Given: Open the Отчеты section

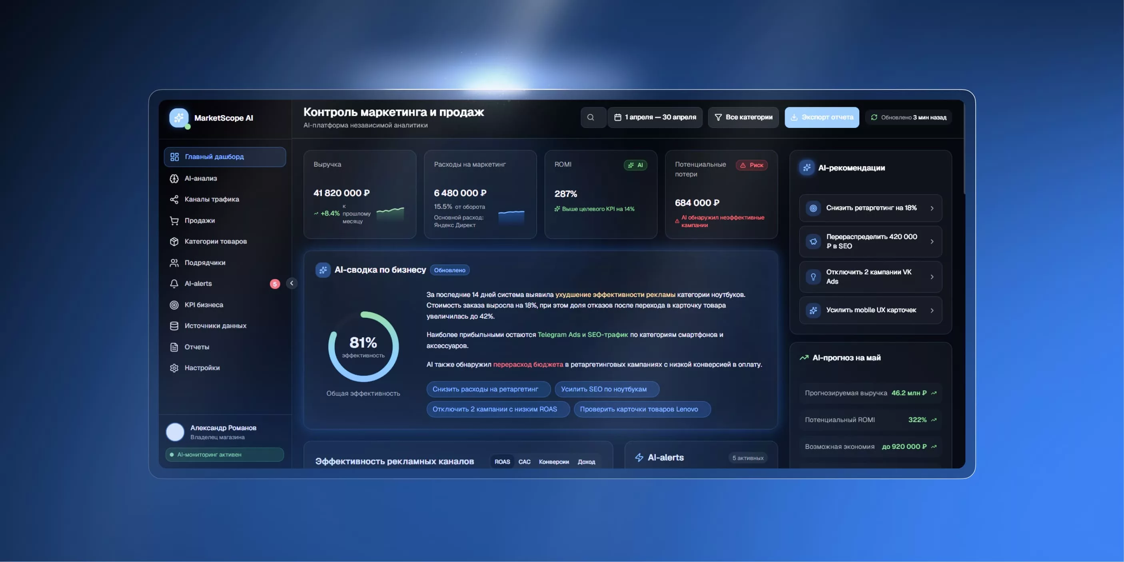Looking at the screenshot, I should coord(225,347).
